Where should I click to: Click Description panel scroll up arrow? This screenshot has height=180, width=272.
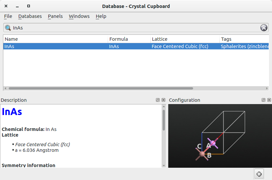coord(164,107)
